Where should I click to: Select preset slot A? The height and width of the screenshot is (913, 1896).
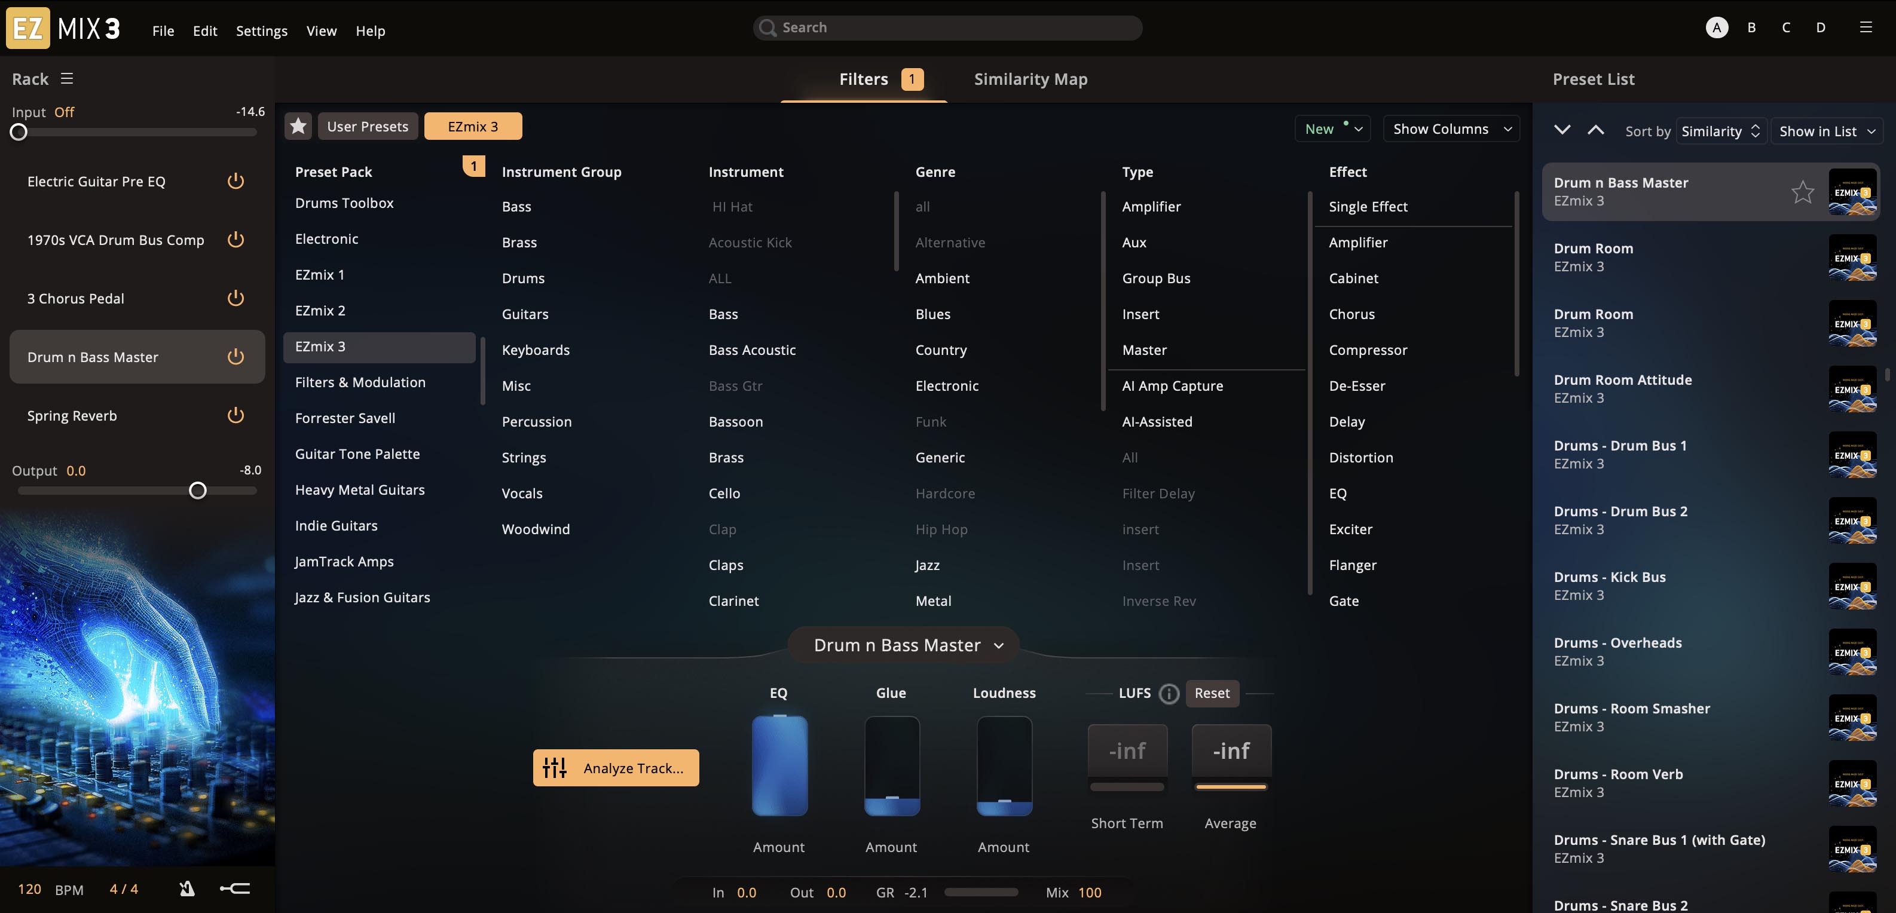pos(1717,27)
